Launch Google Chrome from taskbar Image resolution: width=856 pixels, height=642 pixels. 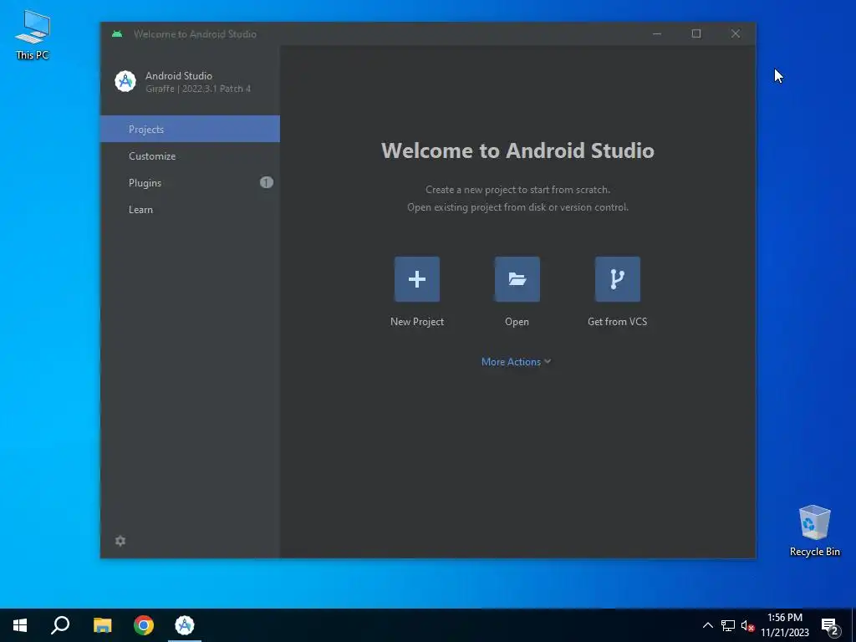[144, 625]
